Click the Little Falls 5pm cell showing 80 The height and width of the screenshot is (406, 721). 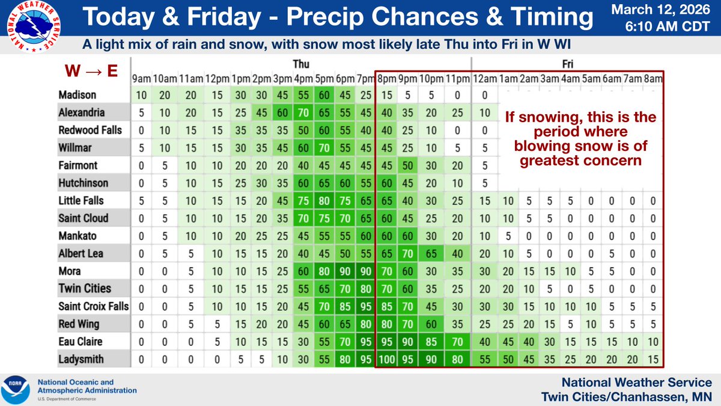324,201
